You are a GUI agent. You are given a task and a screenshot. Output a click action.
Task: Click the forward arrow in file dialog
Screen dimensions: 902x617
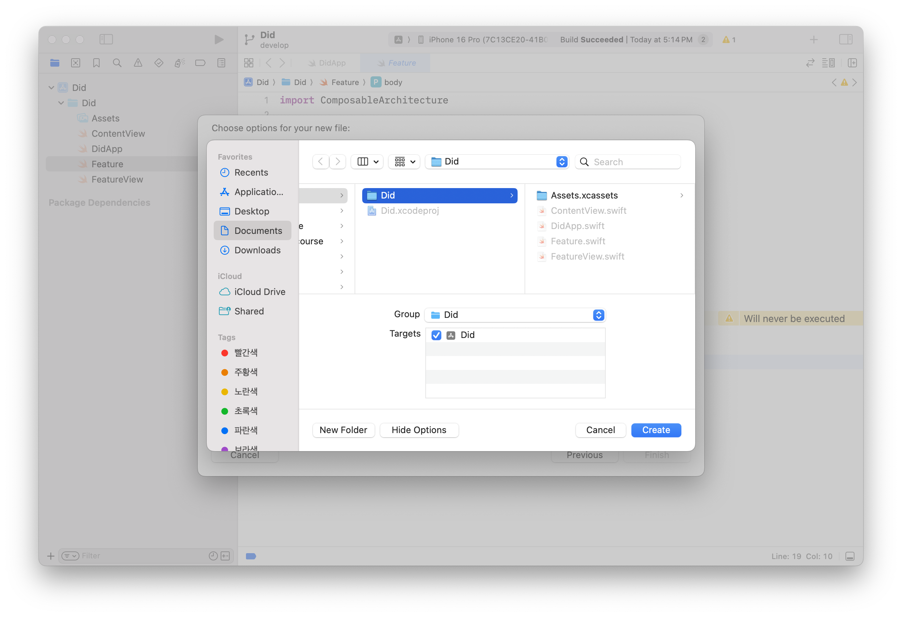(338, 161)
